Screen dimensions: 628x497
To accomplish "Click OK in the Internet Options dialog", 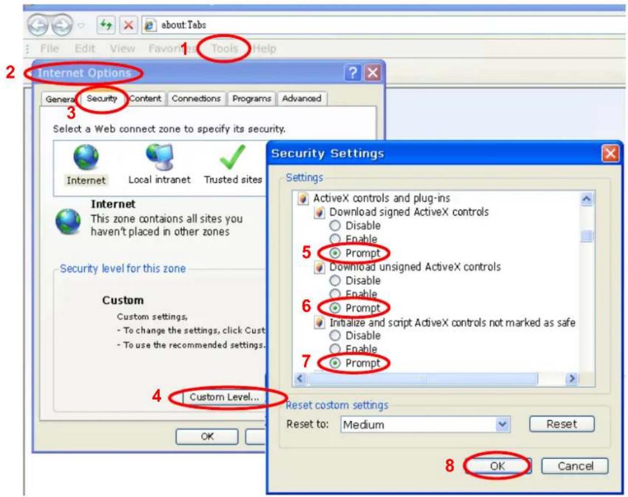I will coord(207,436).
